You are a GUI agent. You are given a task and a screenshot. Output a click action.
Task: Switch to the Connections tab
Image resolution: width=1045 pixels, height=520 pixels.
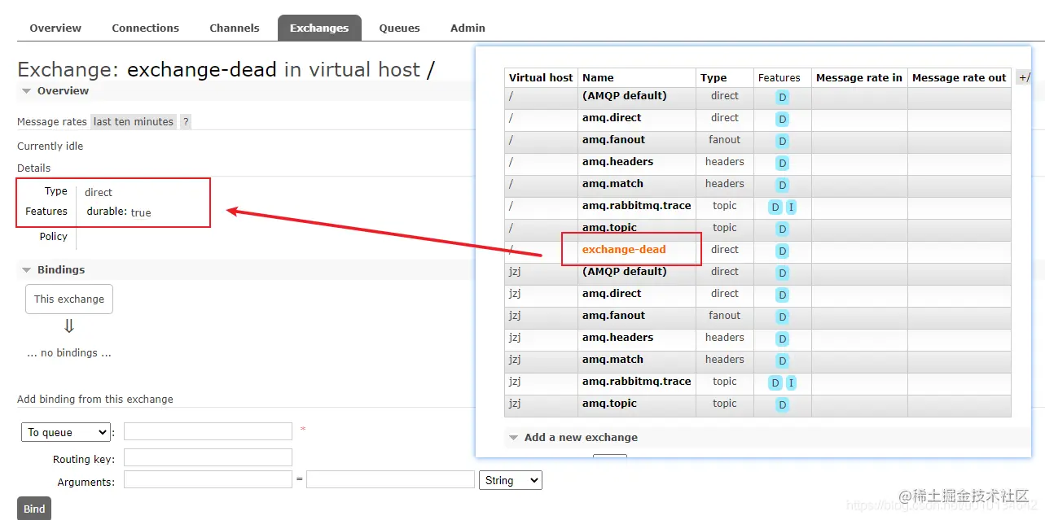pos(145,28)
